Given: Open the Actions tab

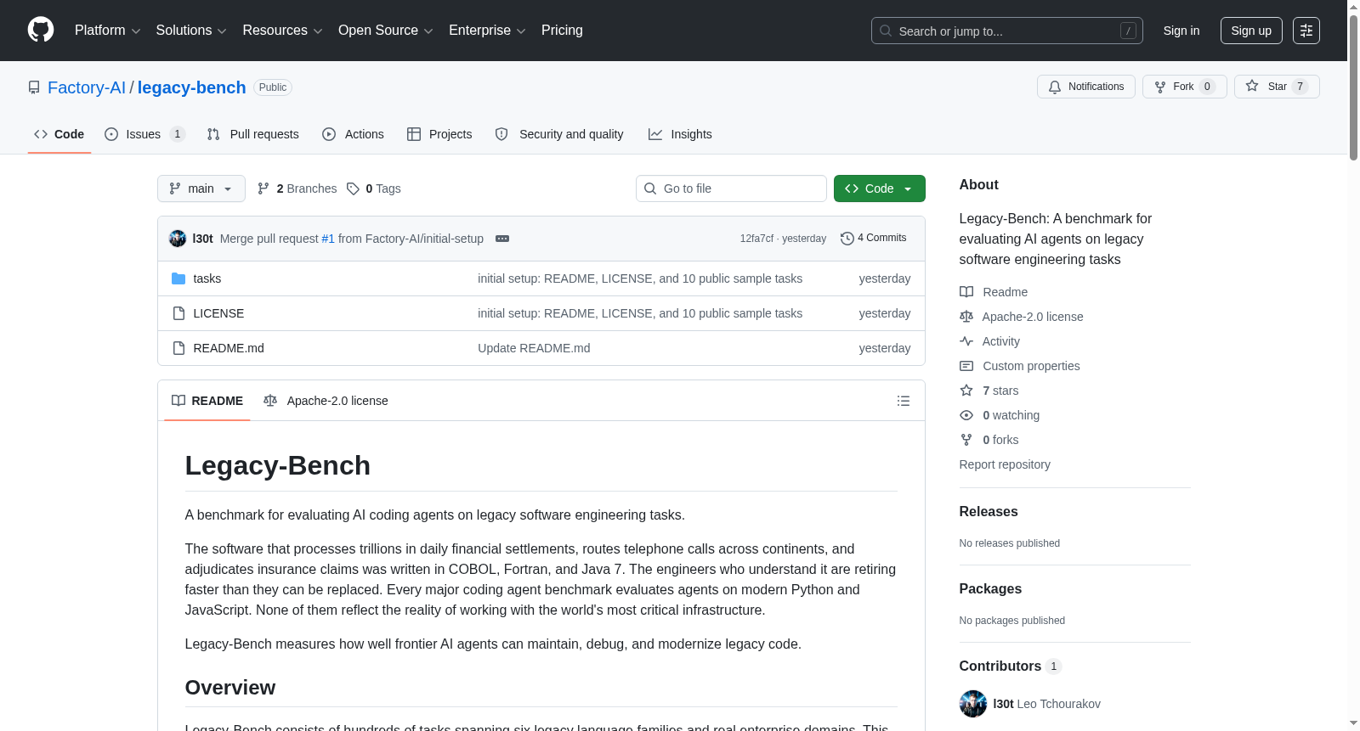Looking at the screenshot, I should point(354,134).
